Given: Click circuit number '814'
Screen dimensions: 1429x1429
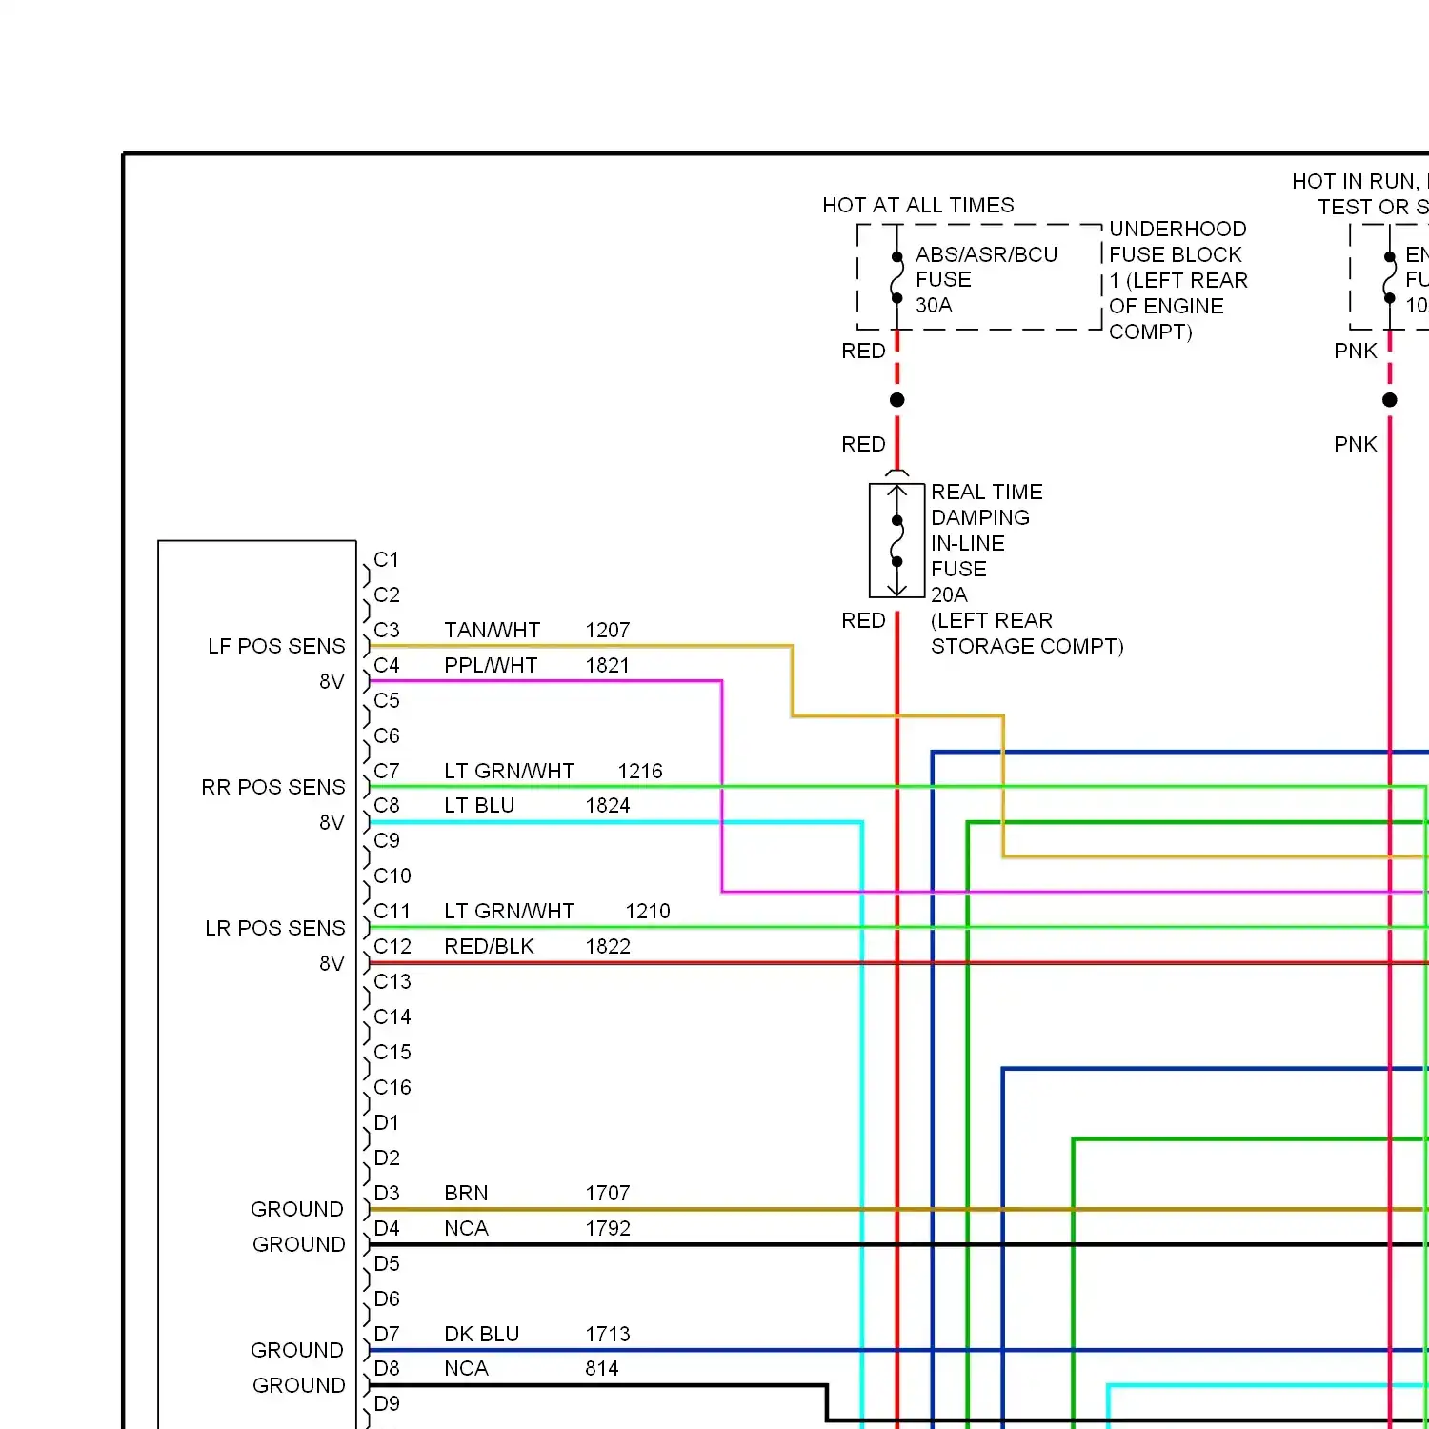Looking at the screenshot, I should (602, 1369).
